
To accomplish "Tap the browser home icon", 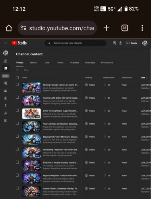I will (9, 28).
